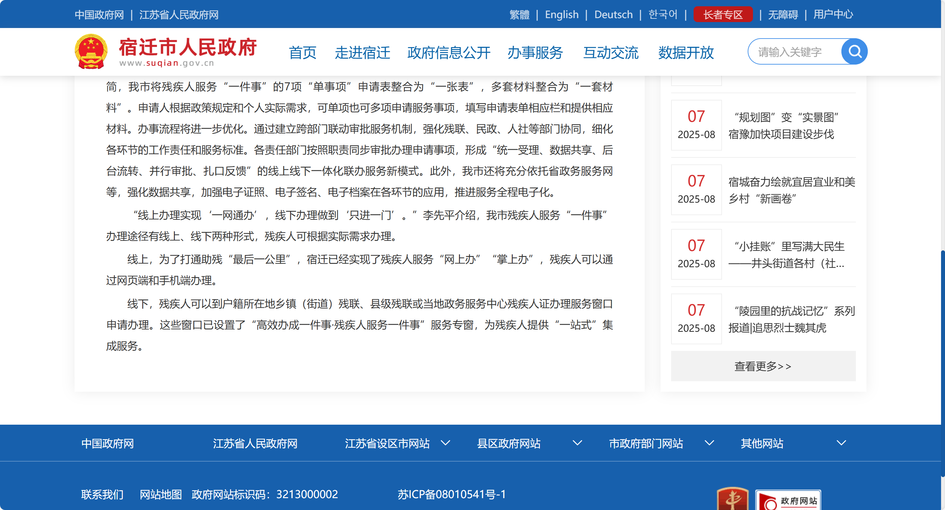This screenshot has height=510, width=945.
Task: Click the magnifier search icon button
Action: [854, 52]
